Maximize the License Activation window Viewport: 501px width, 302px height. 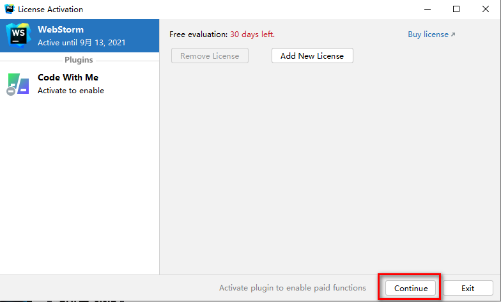pos(456,9)
